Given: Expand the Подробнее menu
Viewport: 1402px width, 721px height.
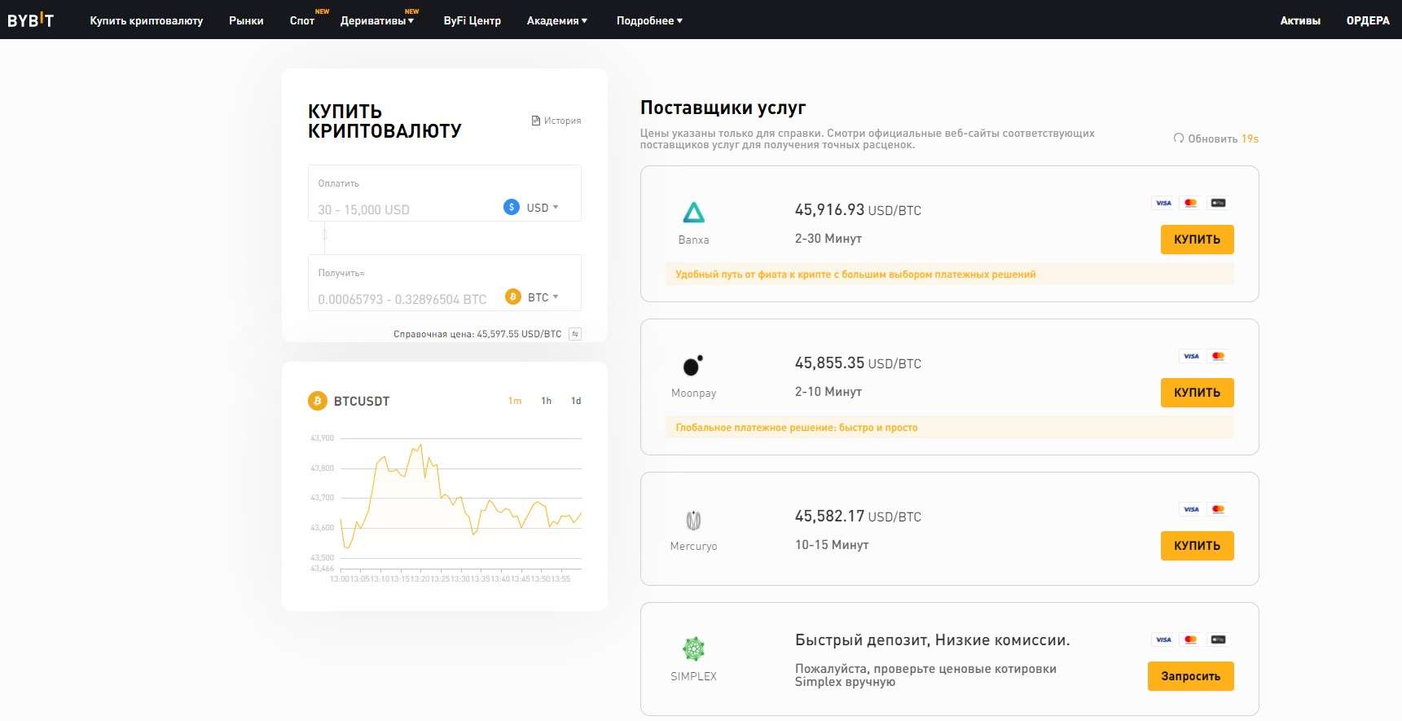Looking at the screenshot, I should pyautogui.click(x=649, y=20).
